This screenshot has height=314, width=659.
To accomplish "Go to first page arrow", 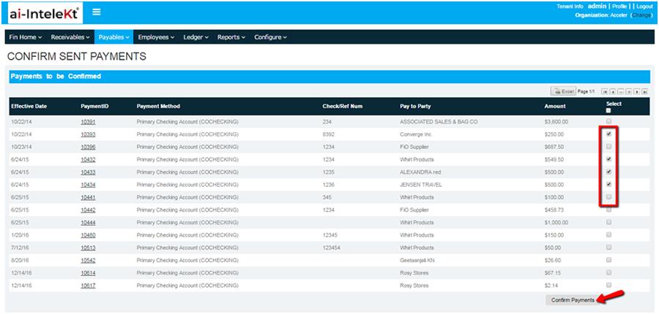I will coord(604,92).
